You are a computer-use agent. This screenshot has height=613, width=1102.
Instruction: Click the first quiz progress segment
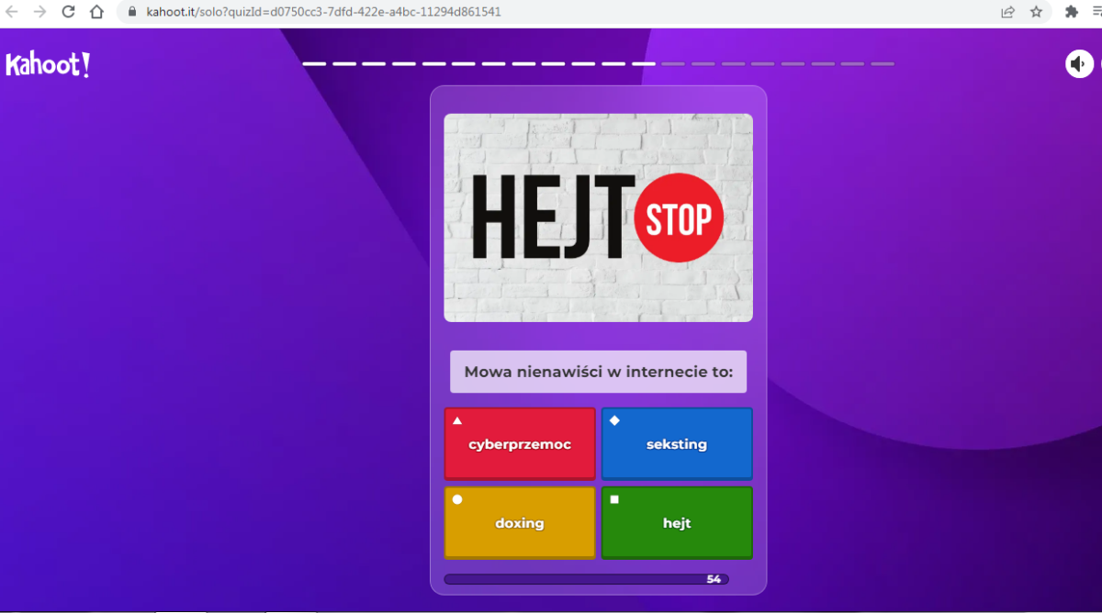[314, 64]
